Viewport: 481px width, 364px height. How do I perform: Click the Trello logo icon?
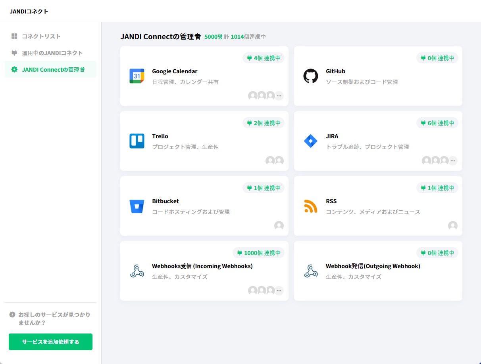point(137,141)
